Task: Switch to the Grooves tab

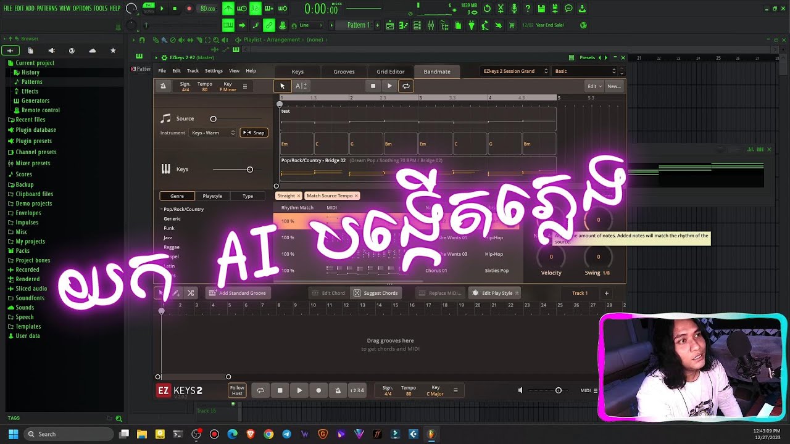Action: [x=344, y=72]
